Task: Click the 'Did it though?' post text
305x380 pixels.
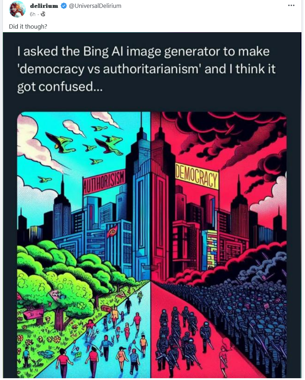Action: (x=28, y=27)
